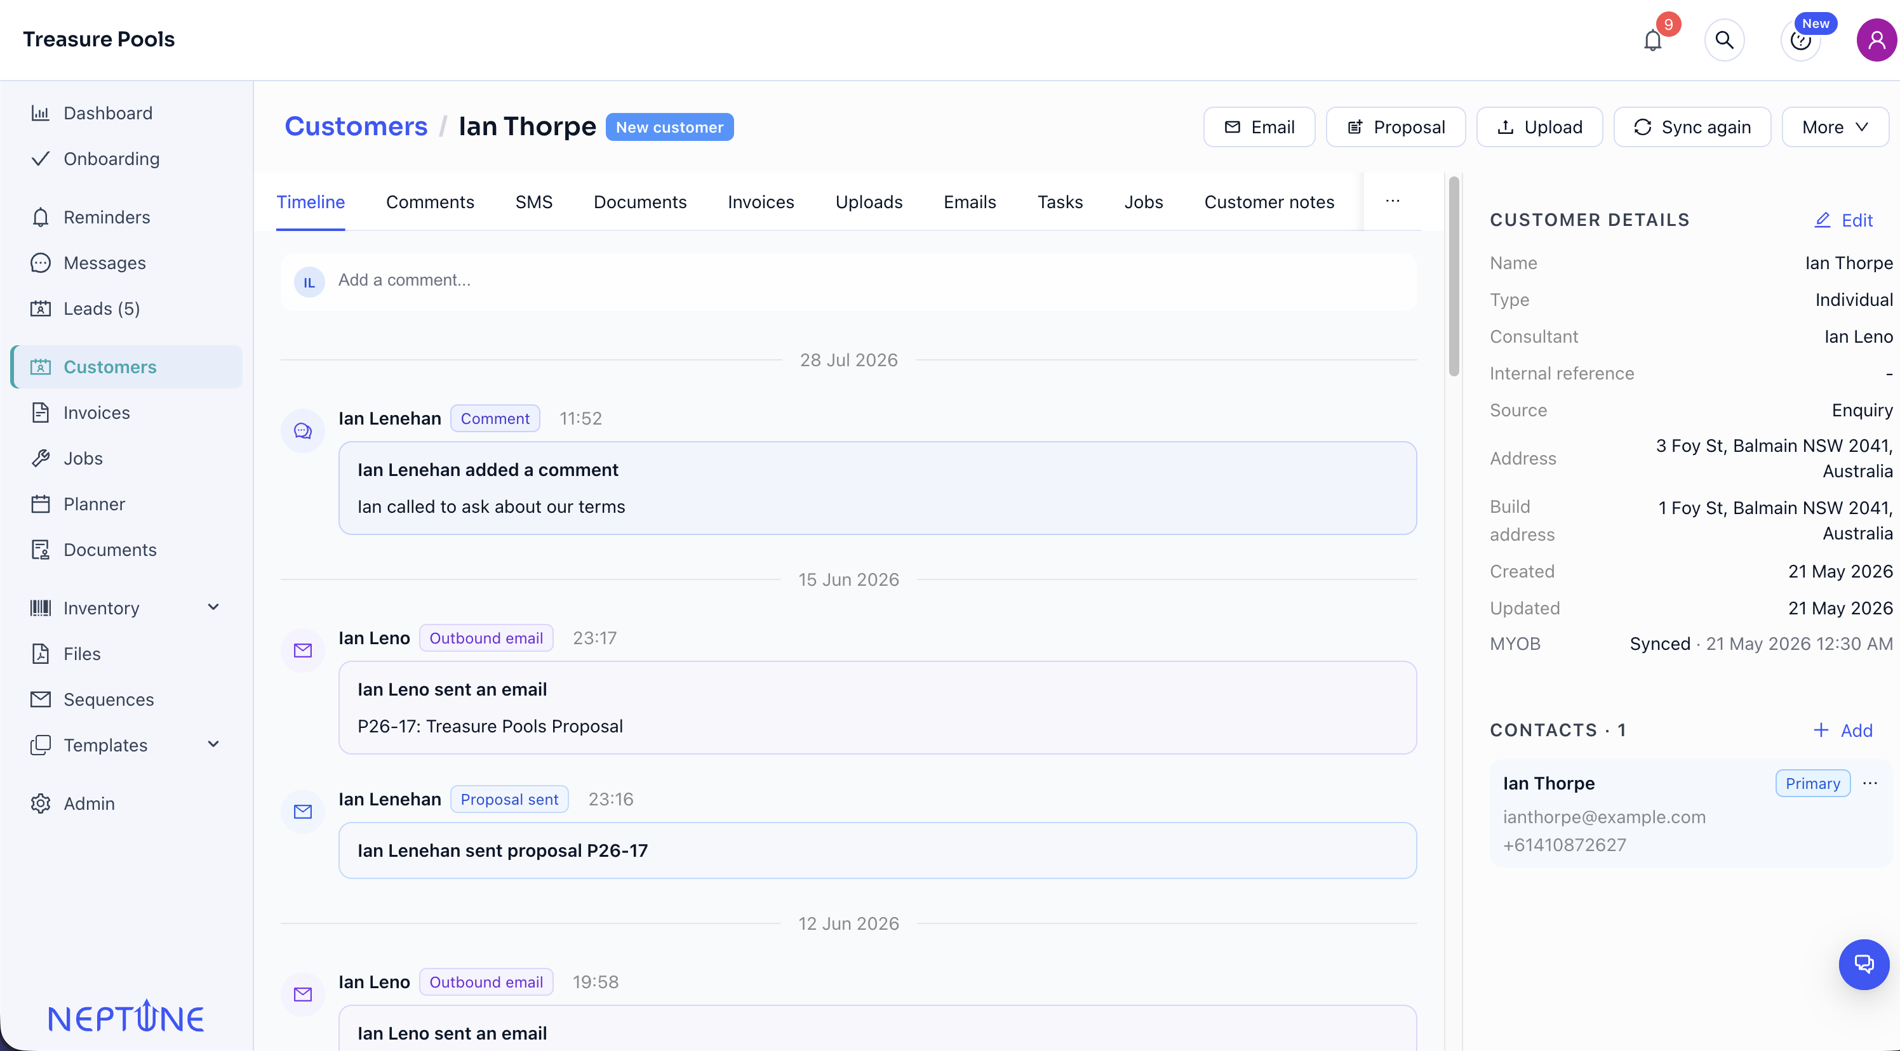Image resolution: width=1900 pixels, height=1051 pixels.
Task: Open the notifications bell
Action: [x=1652, y=40]
